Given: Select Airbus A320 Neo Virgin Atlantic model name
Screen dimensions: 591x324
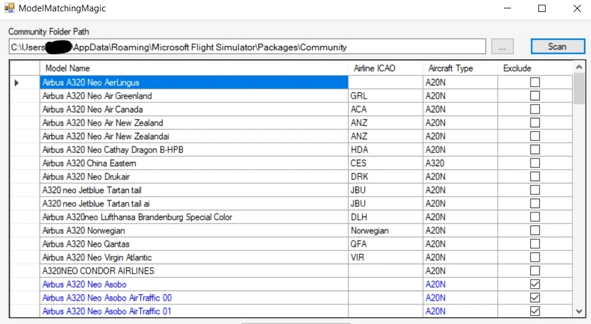Looking at the screenshot, I should [194, 257].
